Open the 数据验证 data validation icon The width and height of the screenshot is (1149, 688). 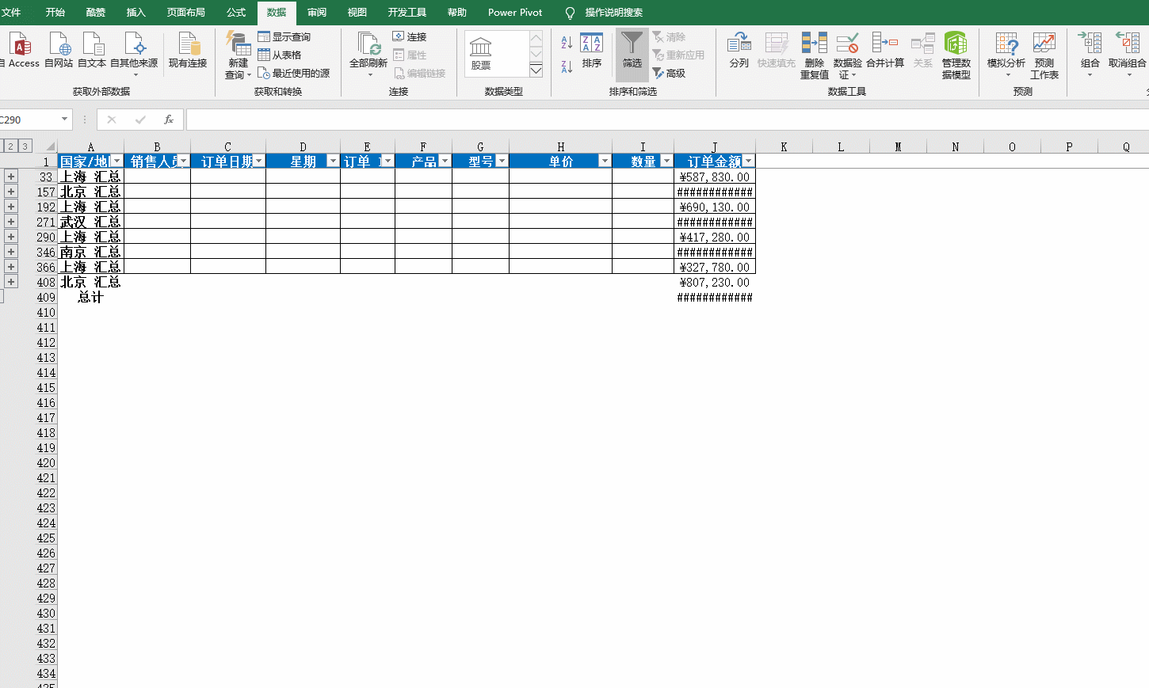848,55
